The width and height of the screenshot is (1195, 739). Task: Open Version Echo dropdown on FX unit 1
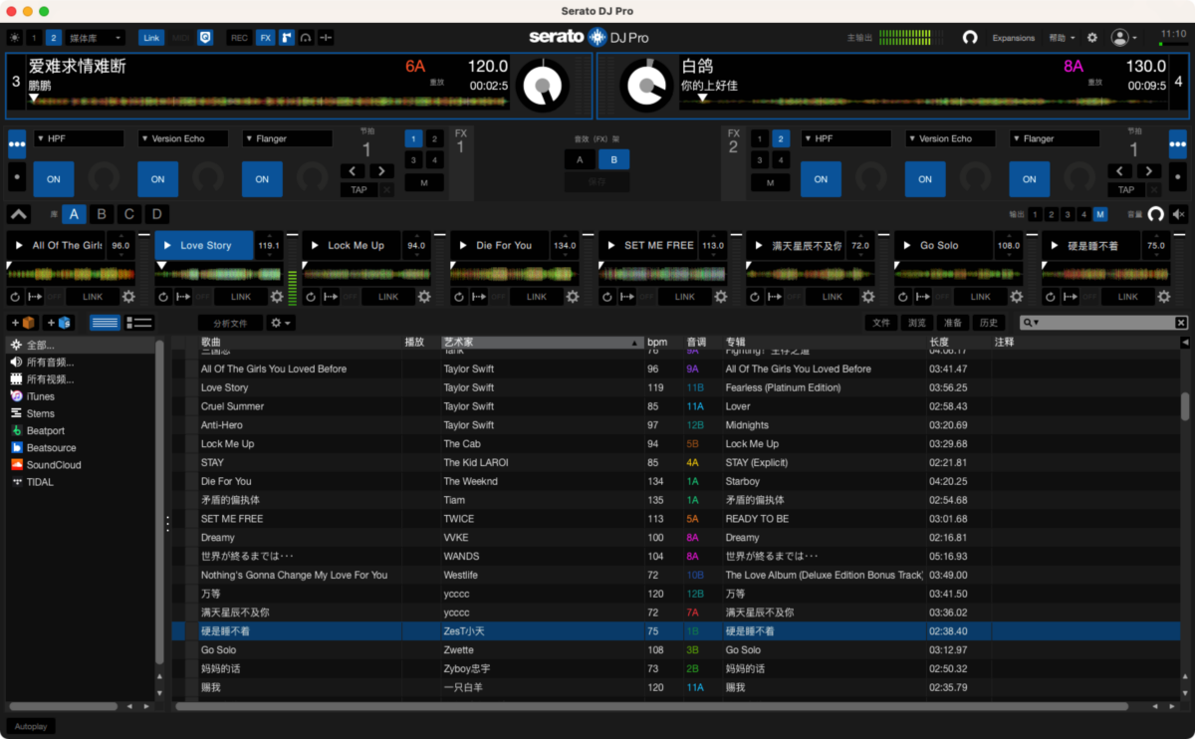[183, 138]
